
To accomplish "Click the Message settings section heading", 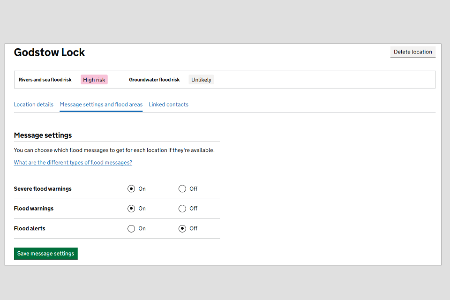I will (x=43, y=135).
